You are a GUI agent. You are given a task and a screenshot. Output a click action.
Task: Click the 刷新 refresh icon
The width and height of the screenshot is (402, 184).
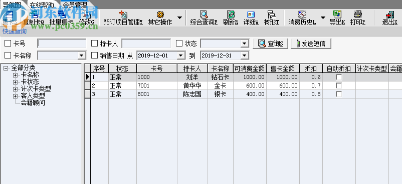(x=231, y=14)
